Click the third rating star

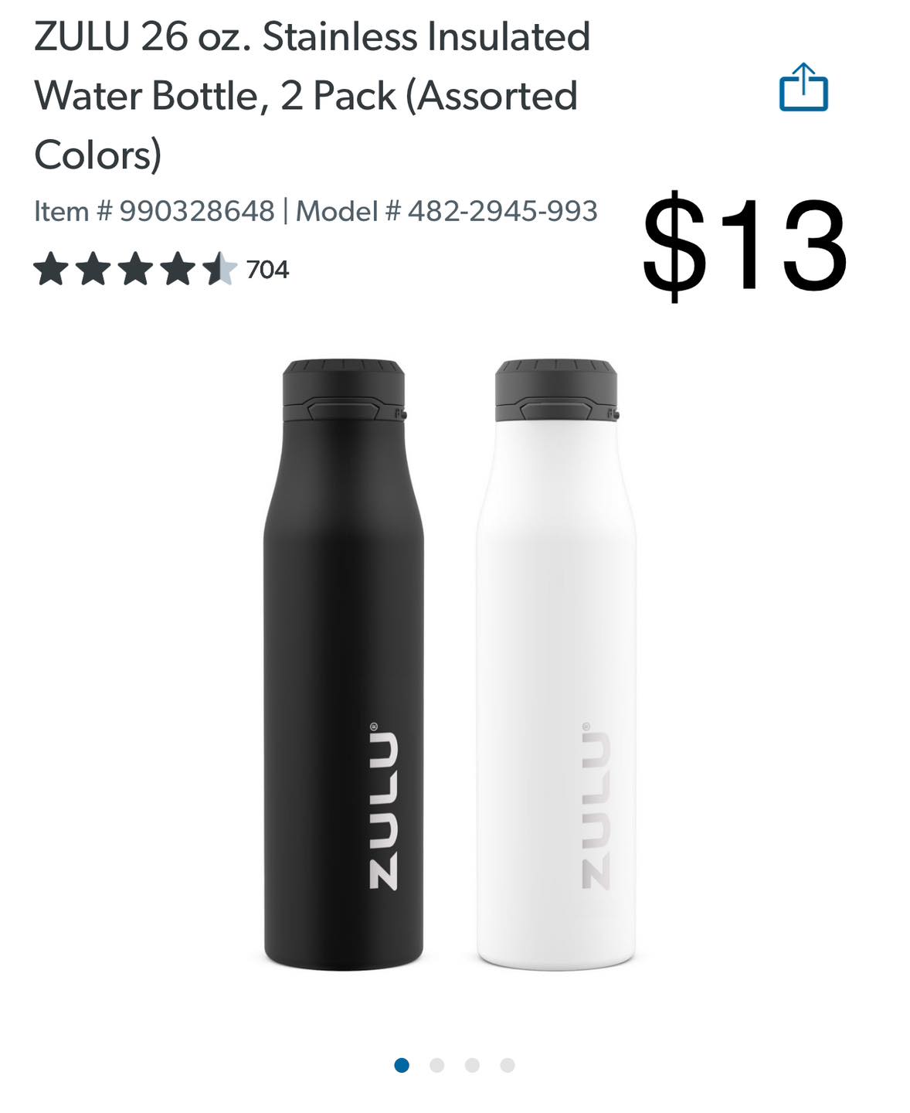point(136,269)
